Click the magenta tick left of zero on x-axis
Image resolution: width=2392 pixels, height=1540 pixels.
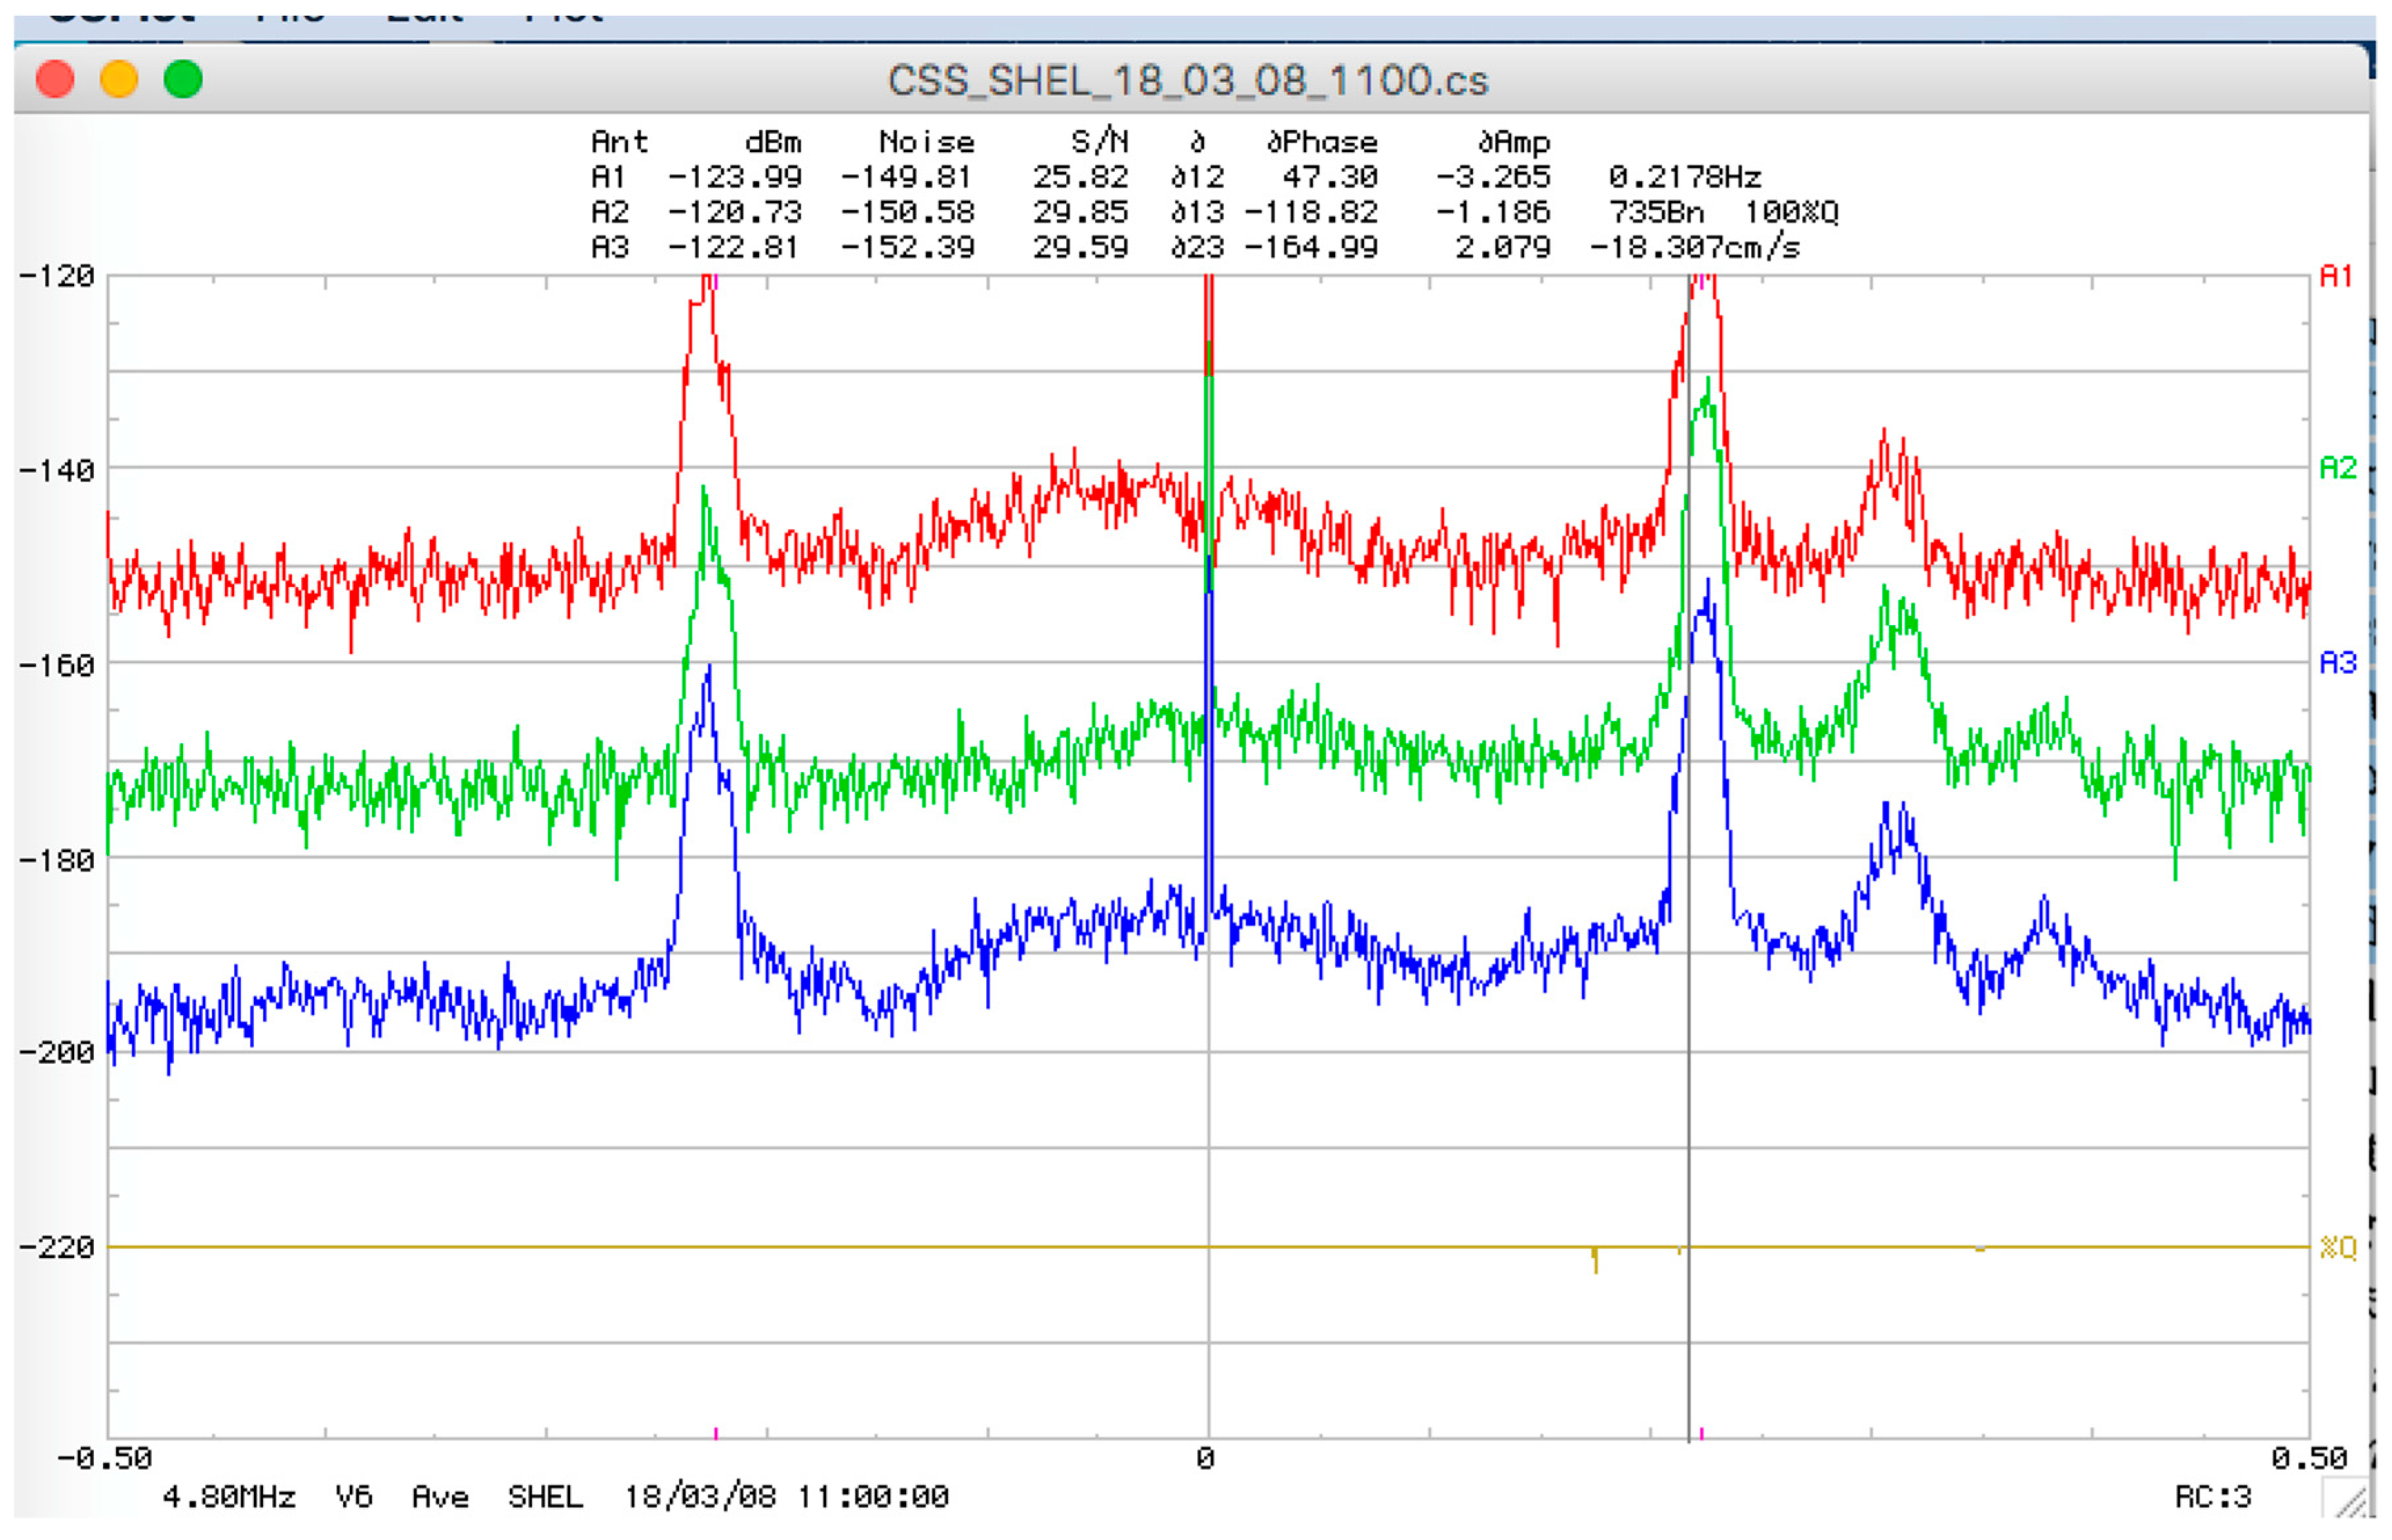[x=716, y=1434]
